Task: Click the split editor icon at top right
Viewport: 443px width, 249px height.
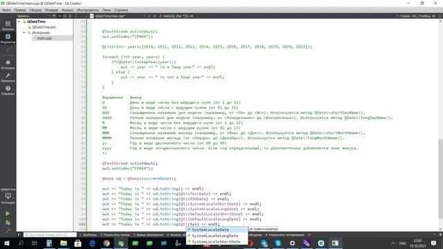Action: [x=440, y=16]
